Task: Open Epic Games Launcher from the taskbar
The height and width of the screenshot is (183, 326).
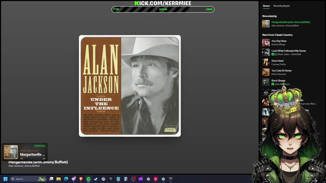Action: coord(111,179)
